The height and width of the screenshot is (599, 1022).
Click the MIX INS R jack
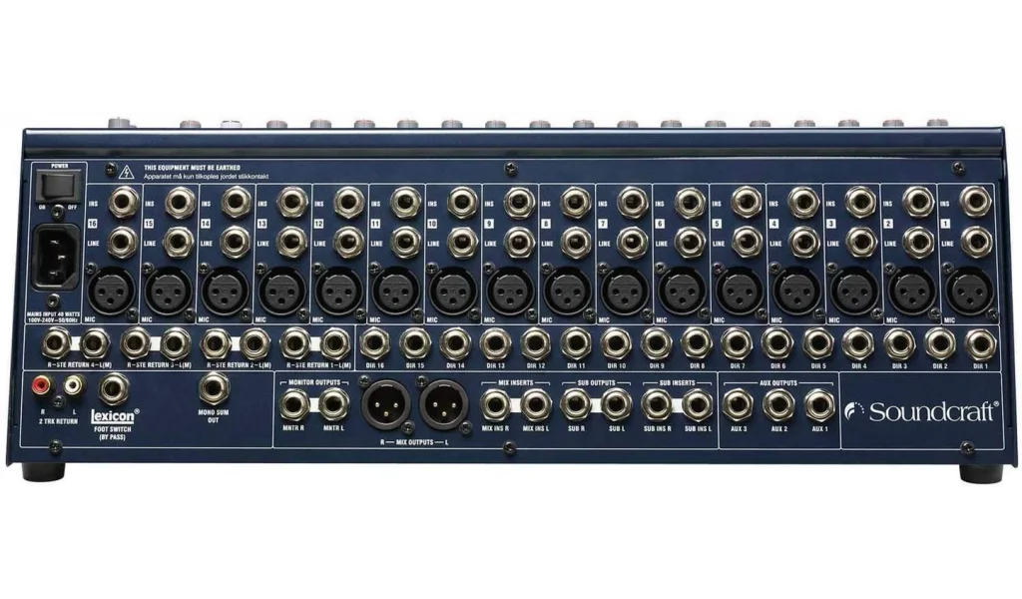click(496, 404)
